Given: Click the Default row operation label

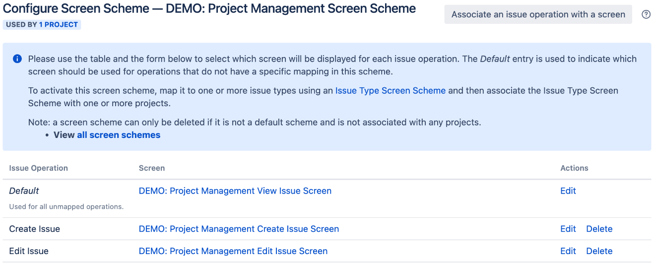Looking at the screenshot, I should click(x=24, y=191).
